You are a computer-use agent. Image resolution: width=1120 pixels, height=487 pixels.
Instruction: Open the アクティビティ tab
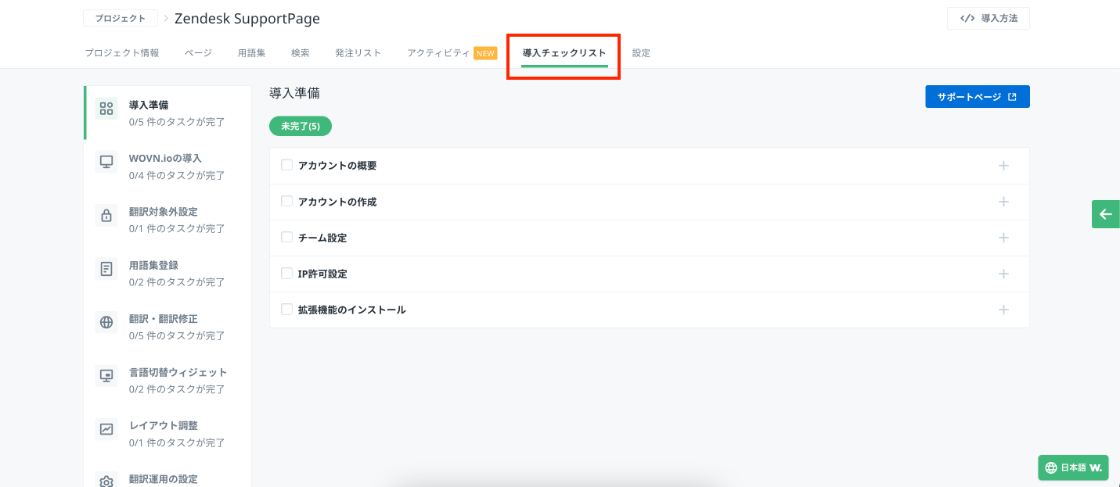438,53
